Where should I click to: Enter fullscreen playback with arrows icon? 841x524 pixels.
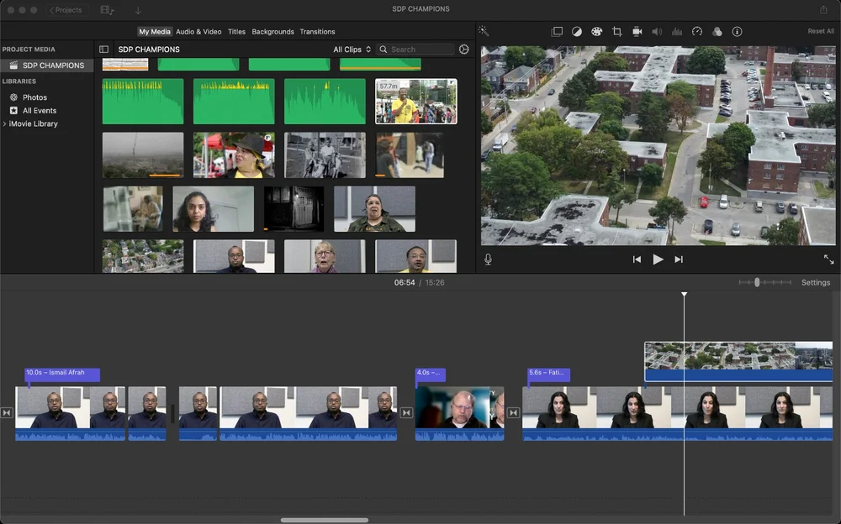click(828, 259)
